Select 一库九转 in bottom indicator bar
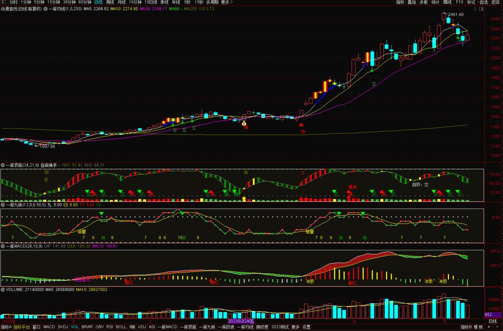Viewport: 503px width, 331px height. tap(207, 327)
